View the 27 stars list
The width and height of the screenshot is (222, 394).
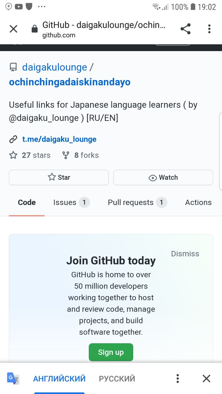(30, 155)
